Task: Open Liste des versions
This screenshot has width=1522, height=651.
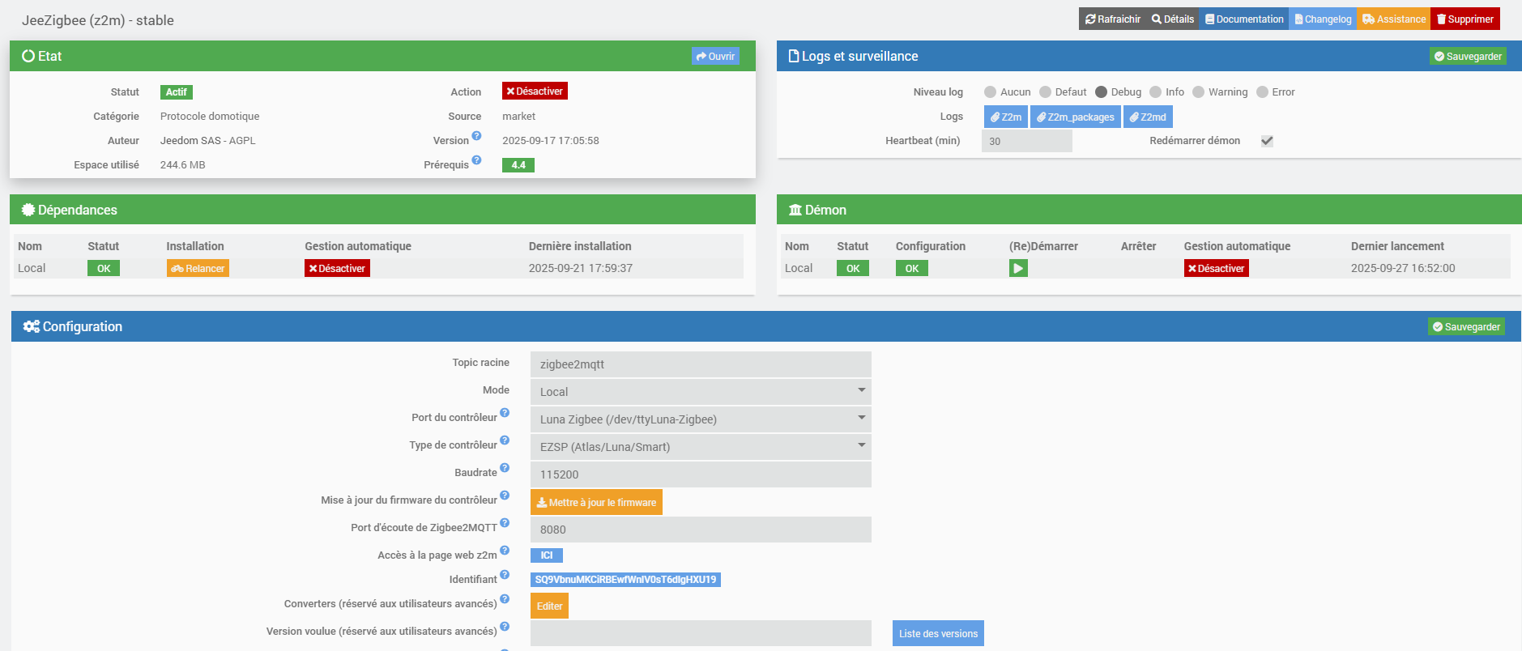Action: click(x=938, y=633)
